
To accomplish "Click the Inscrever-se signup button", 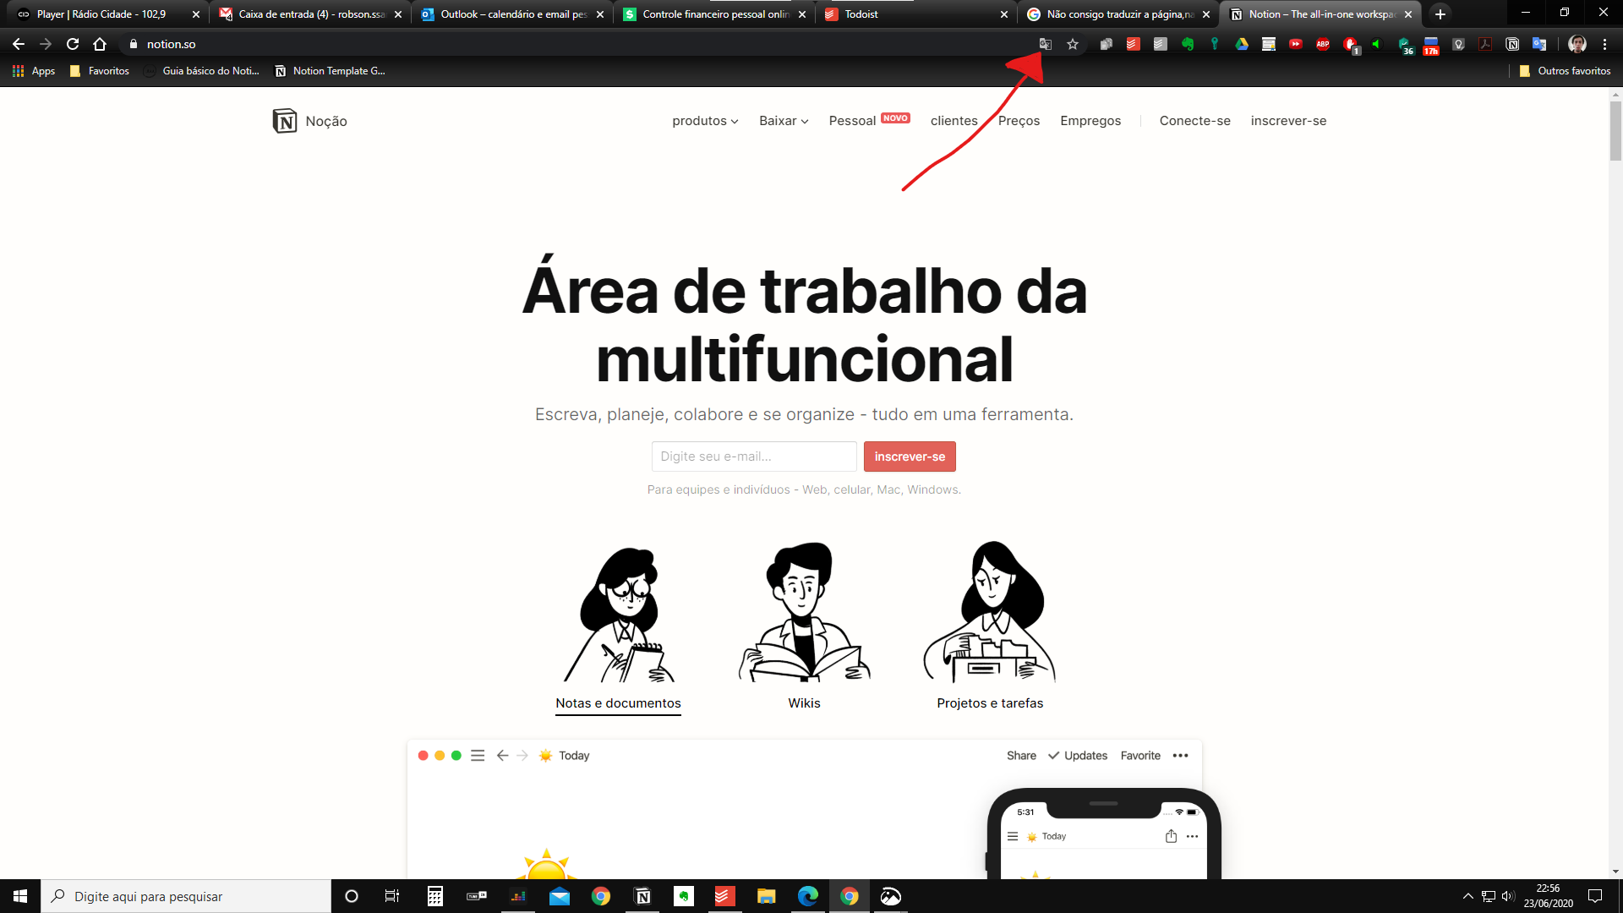I will tap(910, 456).
